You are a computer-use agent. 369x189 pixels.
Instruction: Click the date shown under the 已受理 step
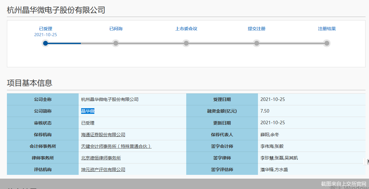click(46, 35)
